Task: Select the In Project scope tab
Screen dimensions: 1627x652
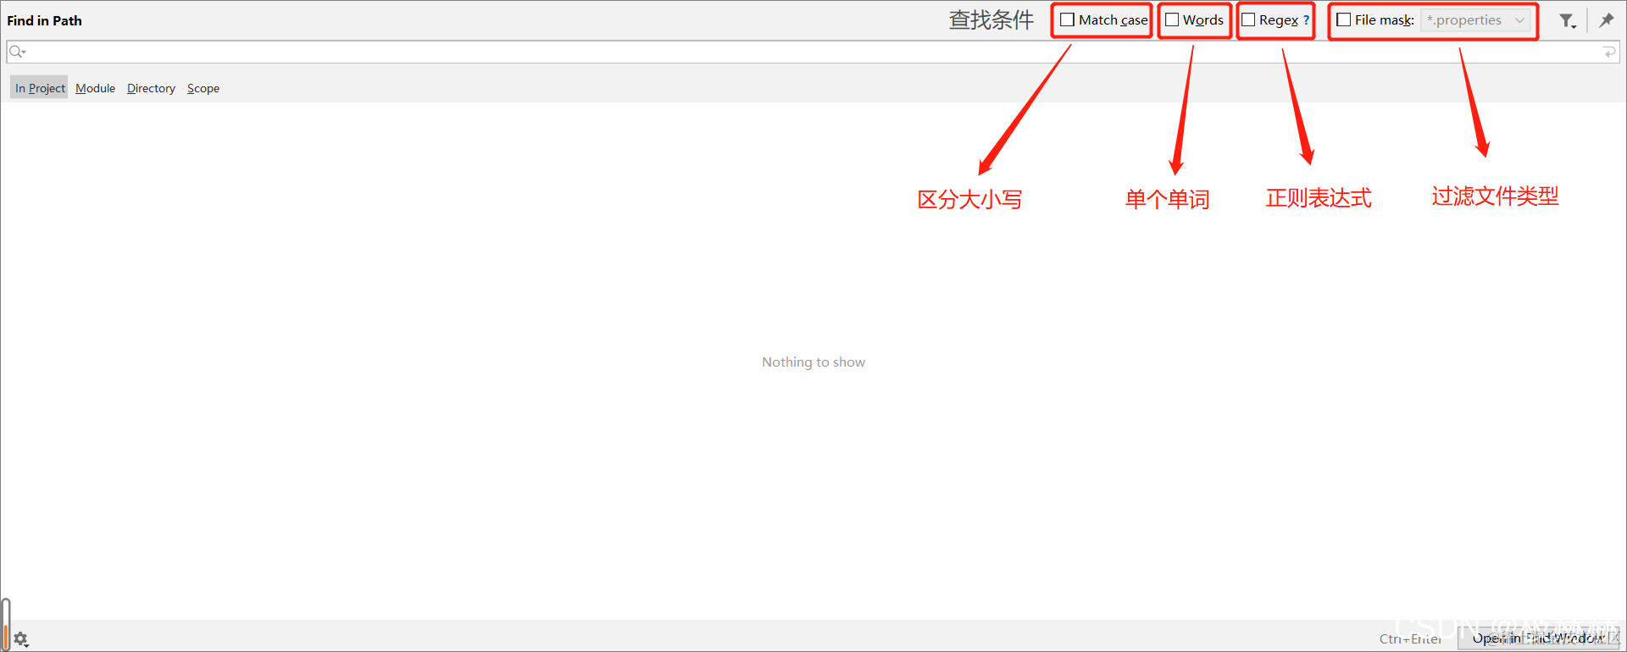Action: pos(39,88)
